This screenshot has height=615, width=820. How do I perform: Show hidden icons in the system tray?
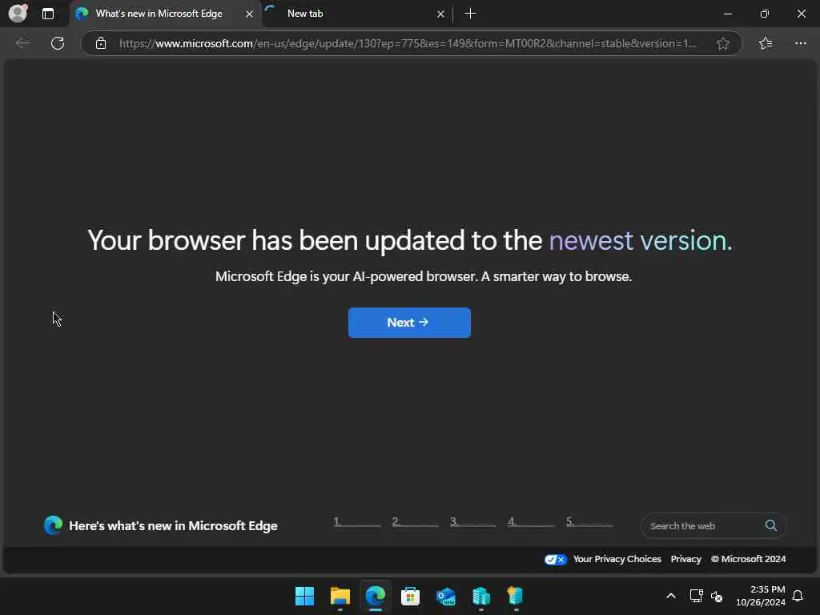point(671,596)
